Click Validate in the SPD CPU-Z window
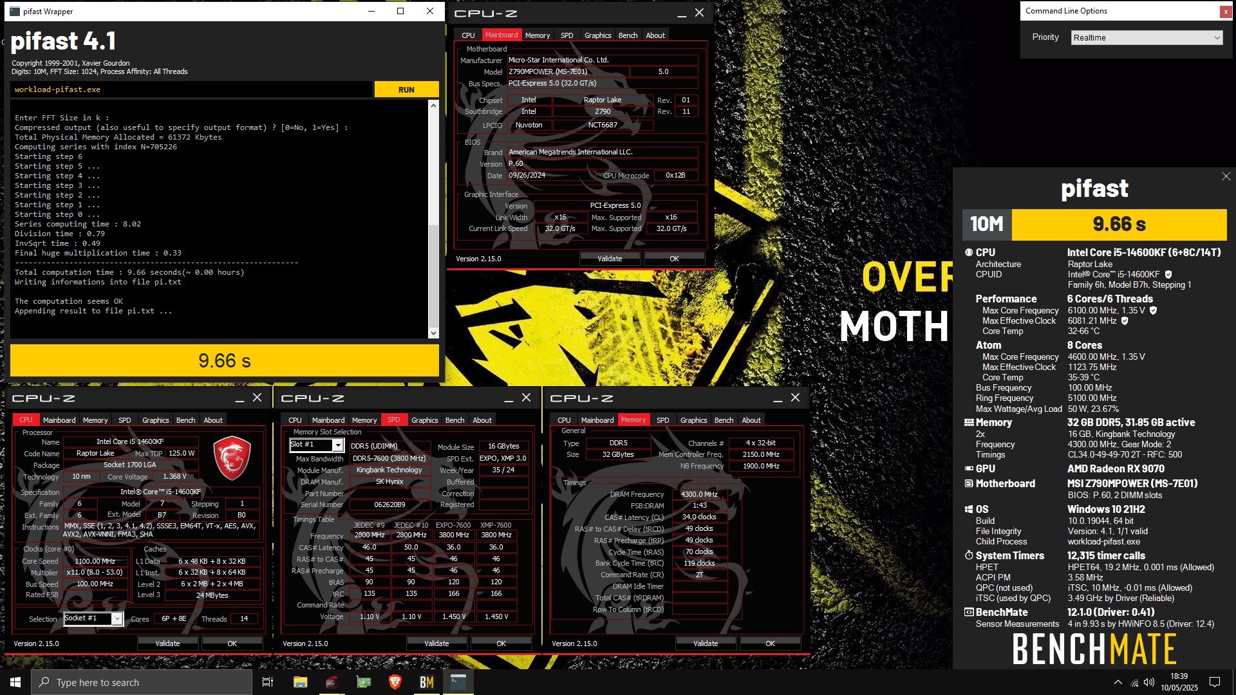1236x695 pixels. (436, 644)
